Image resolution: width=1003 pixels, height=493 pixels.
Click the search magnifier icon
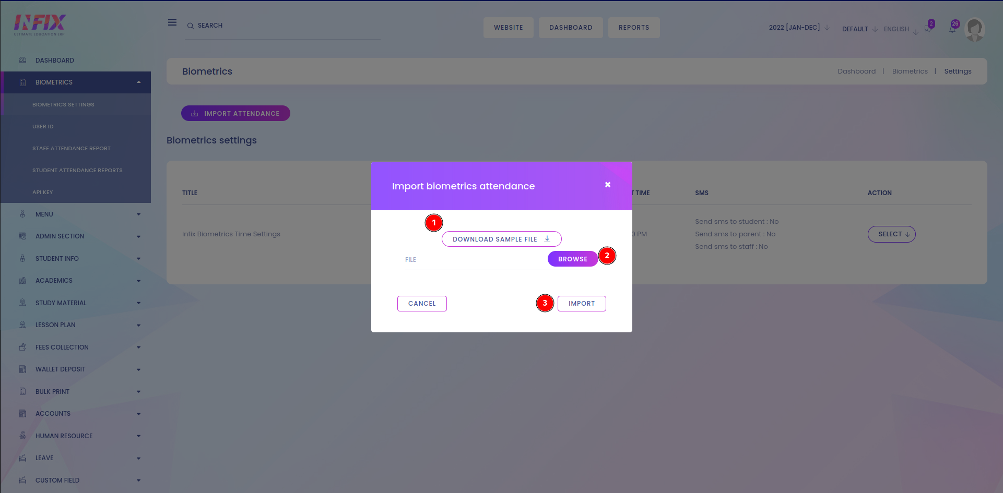click(x=191, y=26)
